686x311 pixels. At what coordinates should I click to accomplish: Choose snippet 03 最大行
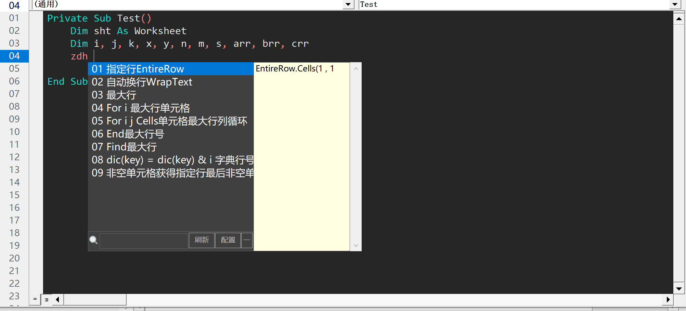(x=171, y=95)
